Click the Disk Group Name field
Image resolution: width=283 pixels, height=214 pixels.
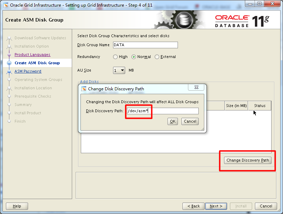point(145,45)
